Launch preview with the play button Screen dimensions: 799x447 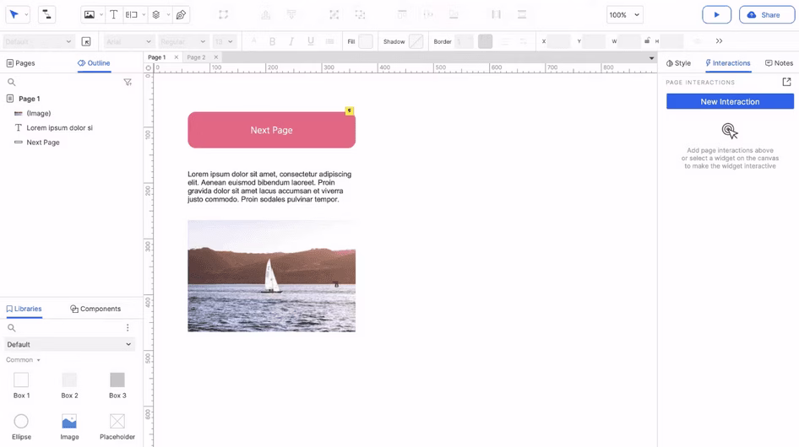[x=716, y=15]
